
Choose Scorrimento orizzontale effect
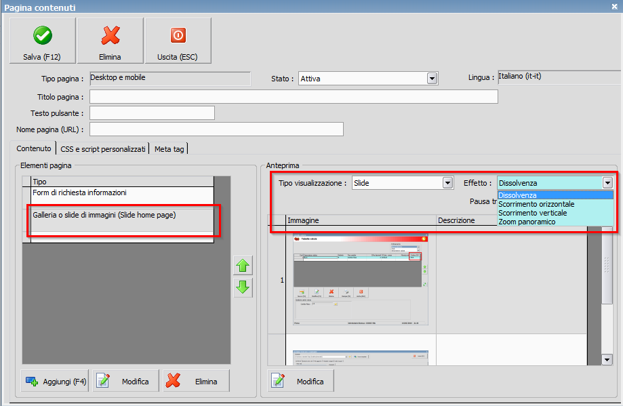555,204
